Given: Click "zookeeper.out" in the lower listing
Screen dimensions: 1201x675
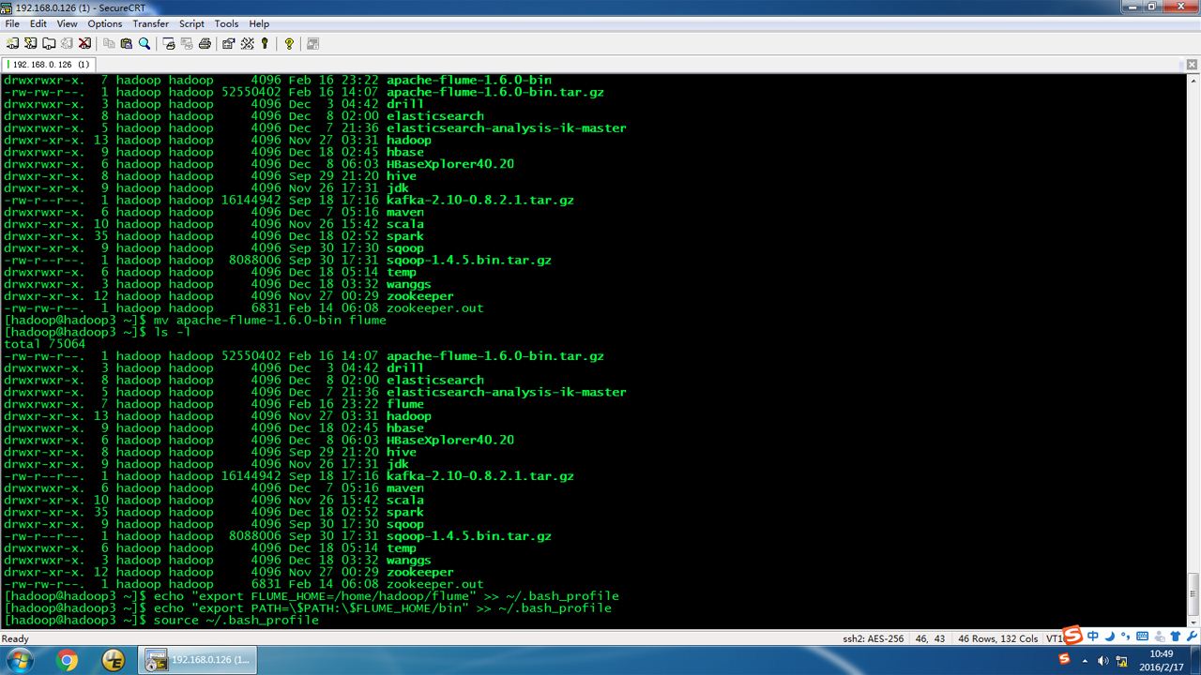Looking at the screenshot, I should pyautogui.click(x=435, y=584).
